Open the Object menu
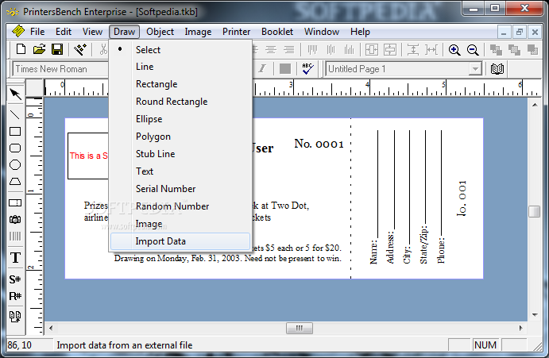549x358 pixels. [x=160, y=32]
